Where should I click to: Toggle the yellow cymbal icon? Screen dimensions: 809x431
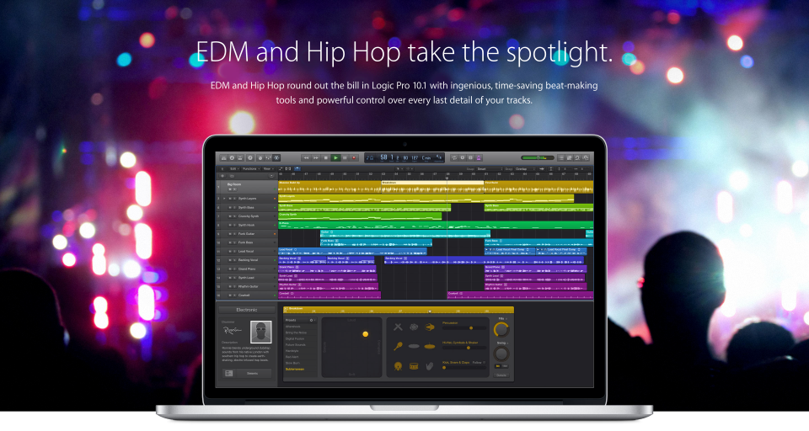(430, 346)
